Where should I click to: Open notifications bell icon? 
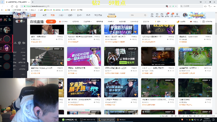172,15
